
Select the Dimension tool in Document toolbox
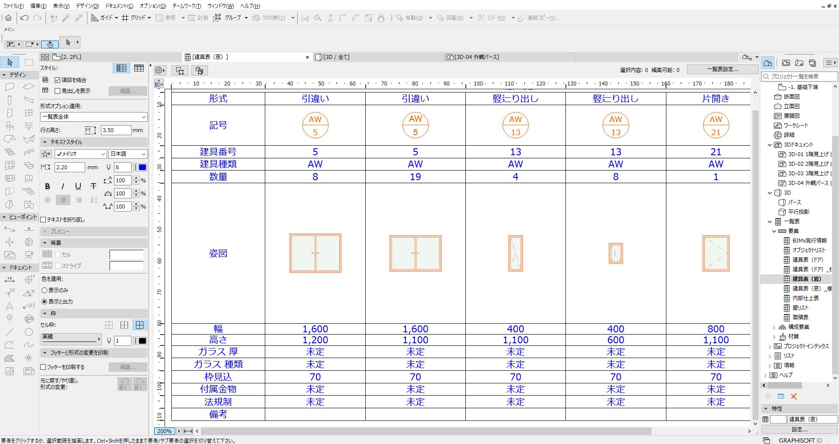[x=10, y=280]
